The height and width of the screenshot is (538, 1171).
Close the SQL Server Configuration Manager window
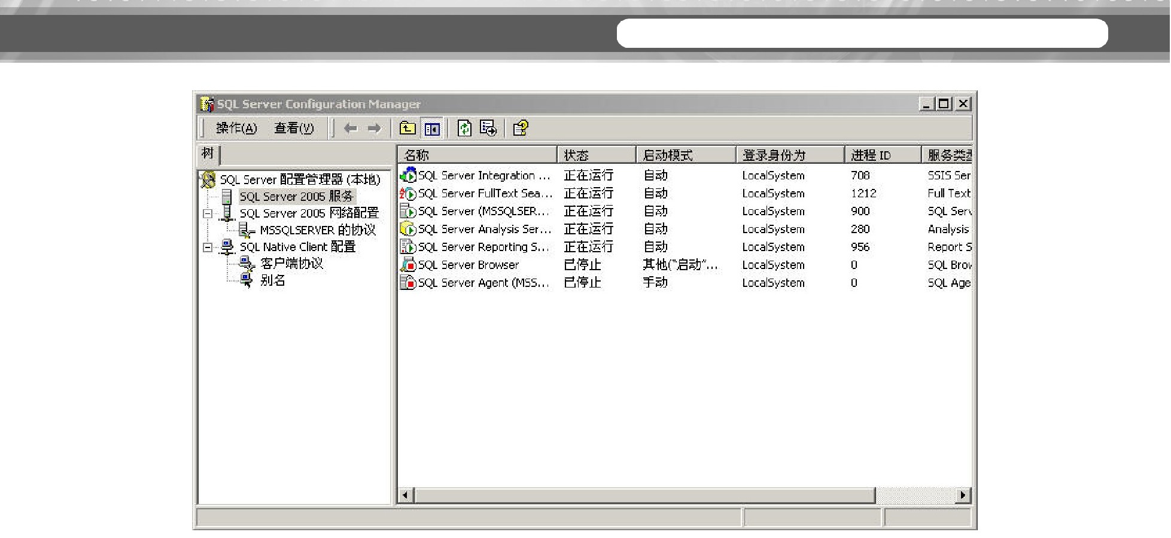coord(963,104)
